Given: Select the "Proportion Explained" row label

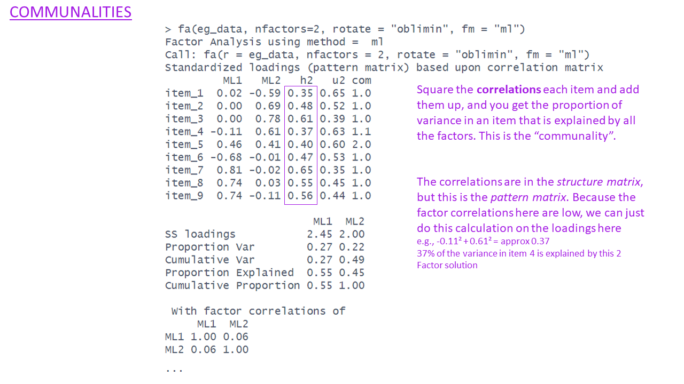Looking at the screenshot, I should pos(229,273).
